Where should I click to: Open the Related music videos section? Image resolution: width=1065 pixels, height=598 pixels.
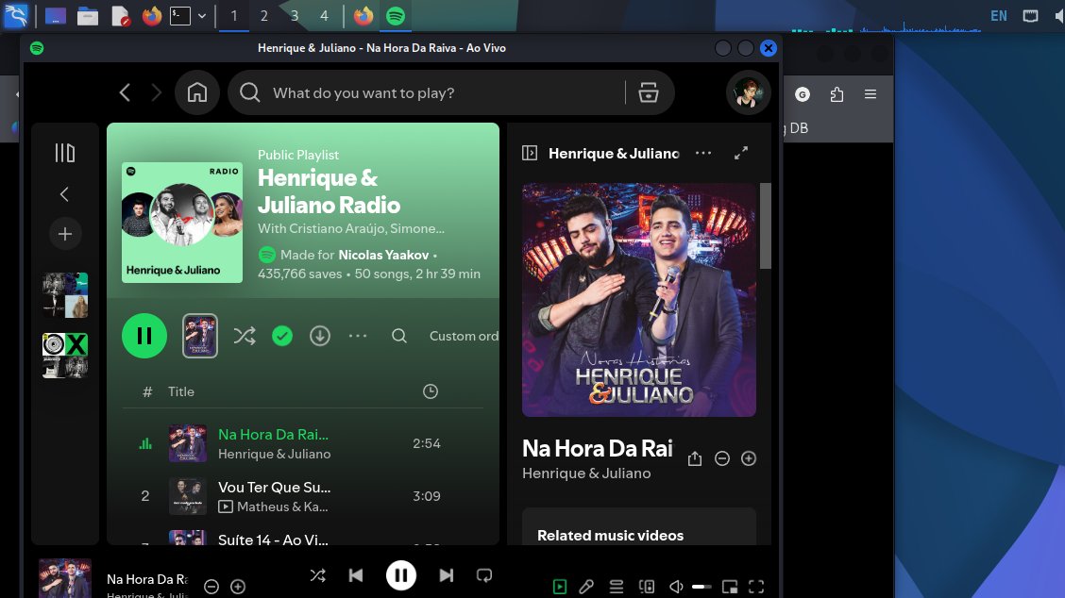(611, 536)
